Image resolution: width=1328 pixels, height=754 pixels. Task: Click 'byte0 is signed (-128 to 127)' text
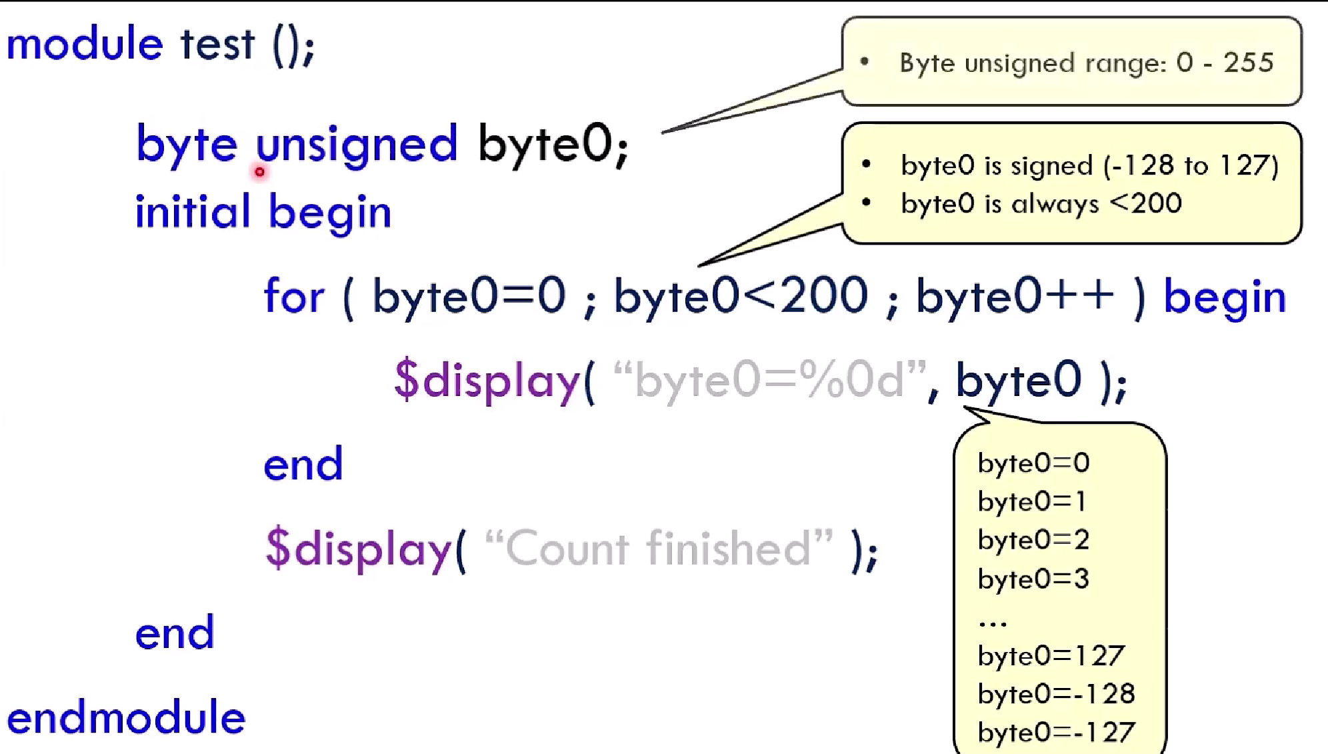[x=1089, y=165]
